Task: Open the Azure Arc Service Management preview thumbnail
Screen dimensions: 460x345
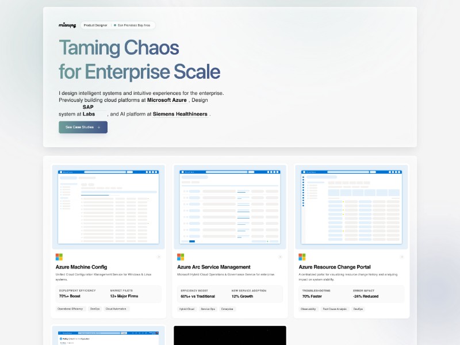Action: [229, 207]
